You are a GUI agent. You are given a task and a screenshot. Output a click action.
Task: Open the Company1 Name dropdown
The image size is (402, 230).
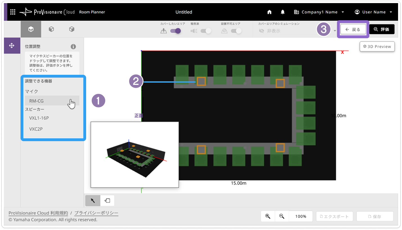319,12
